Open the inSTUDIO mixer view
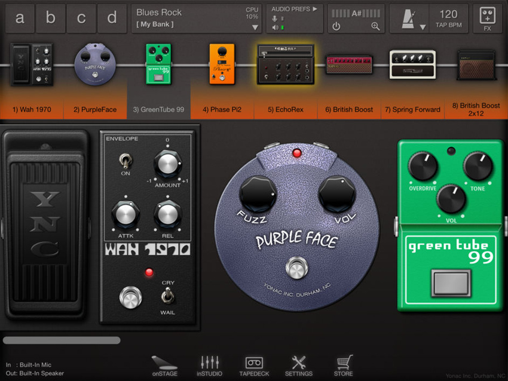This screenshot has width=508, height=381. 209,365
